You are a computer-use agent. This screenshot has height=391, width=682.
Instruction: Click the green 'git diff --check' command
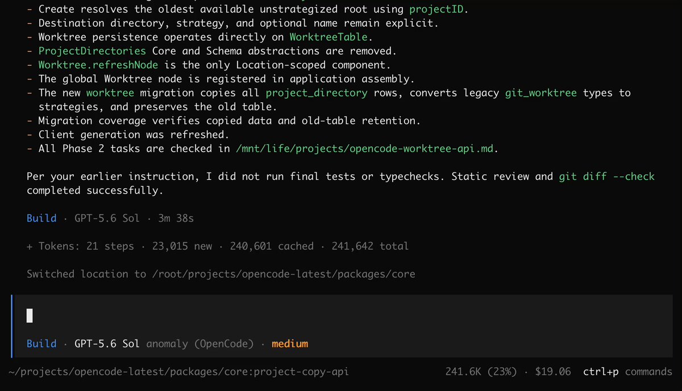click(607, 176)
